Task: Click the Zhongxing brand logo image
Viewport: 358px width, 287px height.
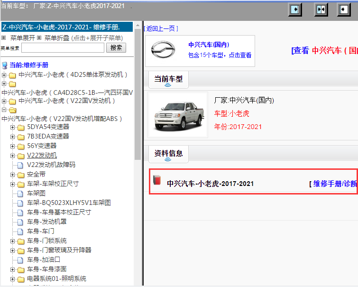Action: [163, 50]
